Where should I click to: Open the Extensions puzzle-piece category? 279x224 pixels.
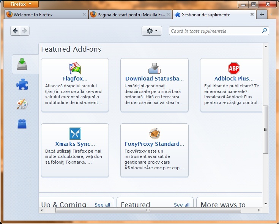click(x=22, y=84)
